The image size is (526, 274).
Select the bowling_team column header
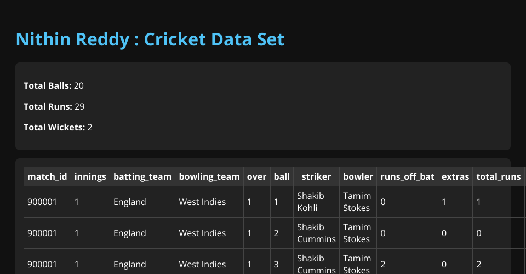(x=209, y=176)
